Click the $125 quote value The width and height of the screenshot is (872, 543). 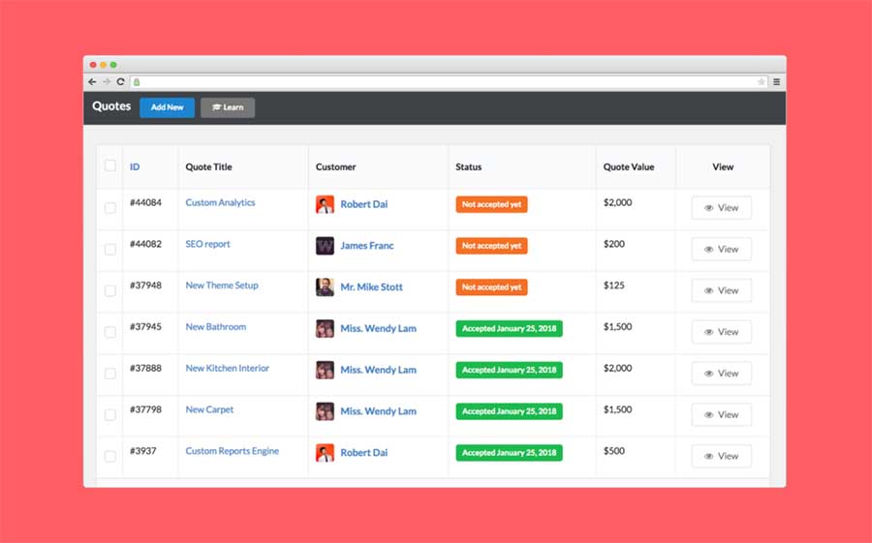point(614,286)
